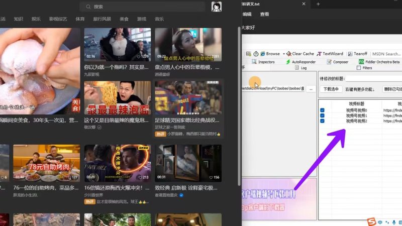
Task: Open the 最辣泡面 noodle video thumbnail
Action: (118, 98)
